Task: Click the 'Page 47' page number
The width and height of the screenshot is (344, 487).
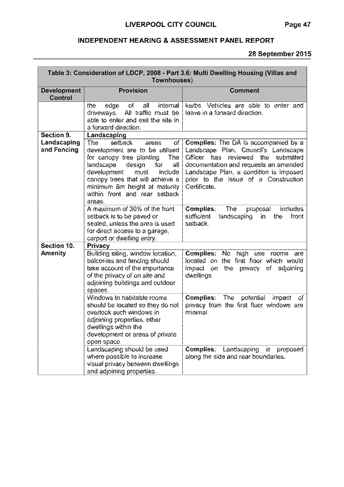Action: (298, 25)
